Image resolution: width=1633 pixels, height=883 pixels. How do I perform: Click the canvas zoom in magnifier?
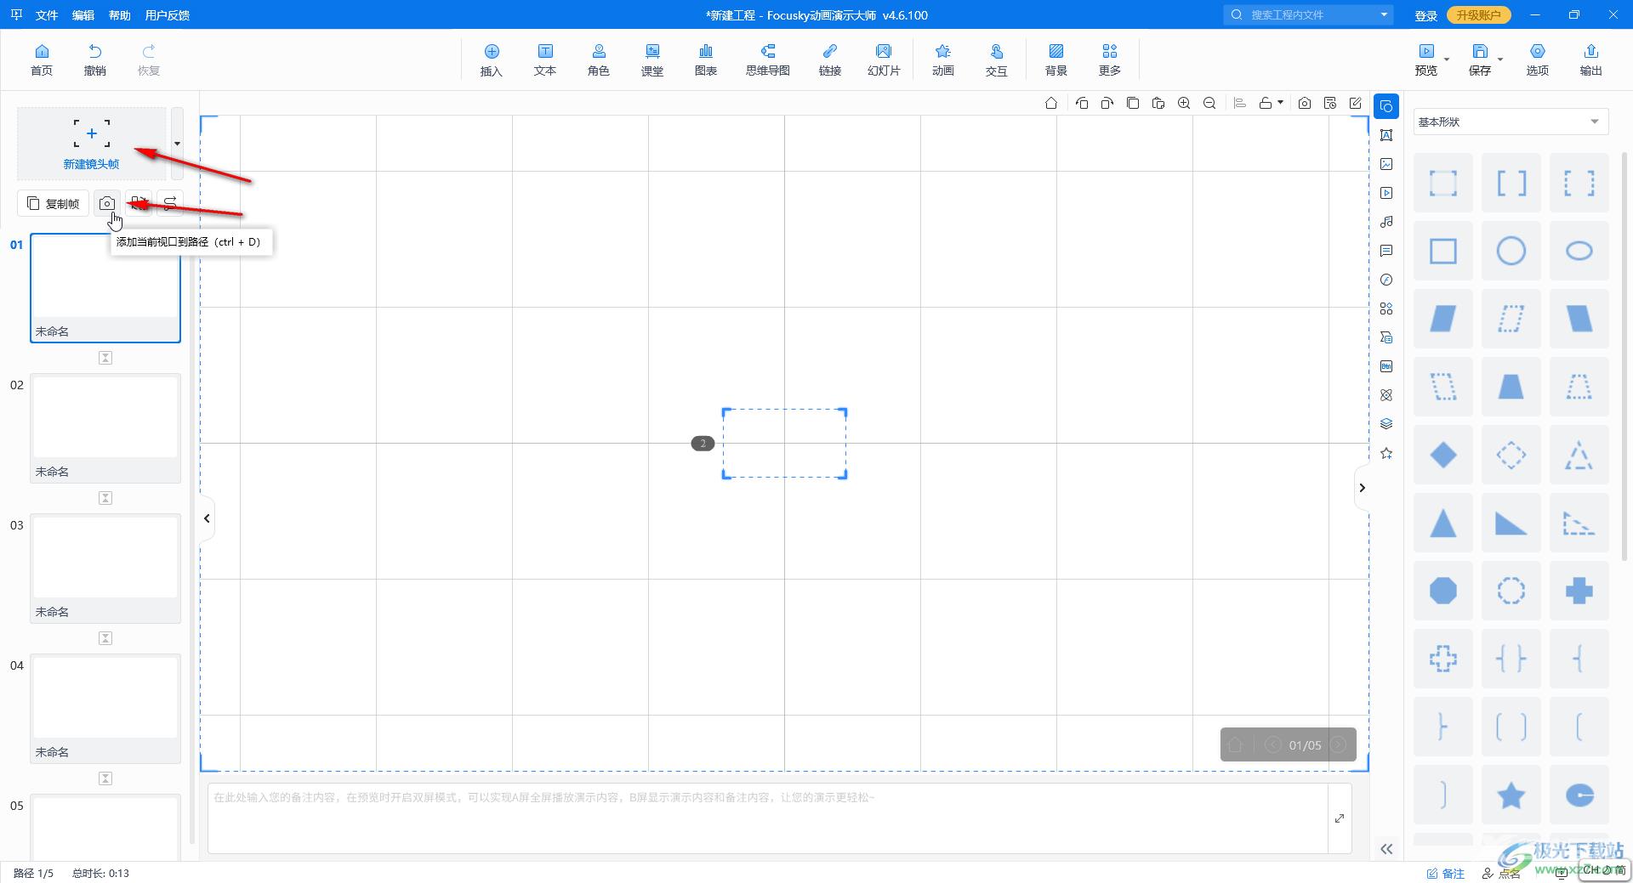pos(1184,103)
